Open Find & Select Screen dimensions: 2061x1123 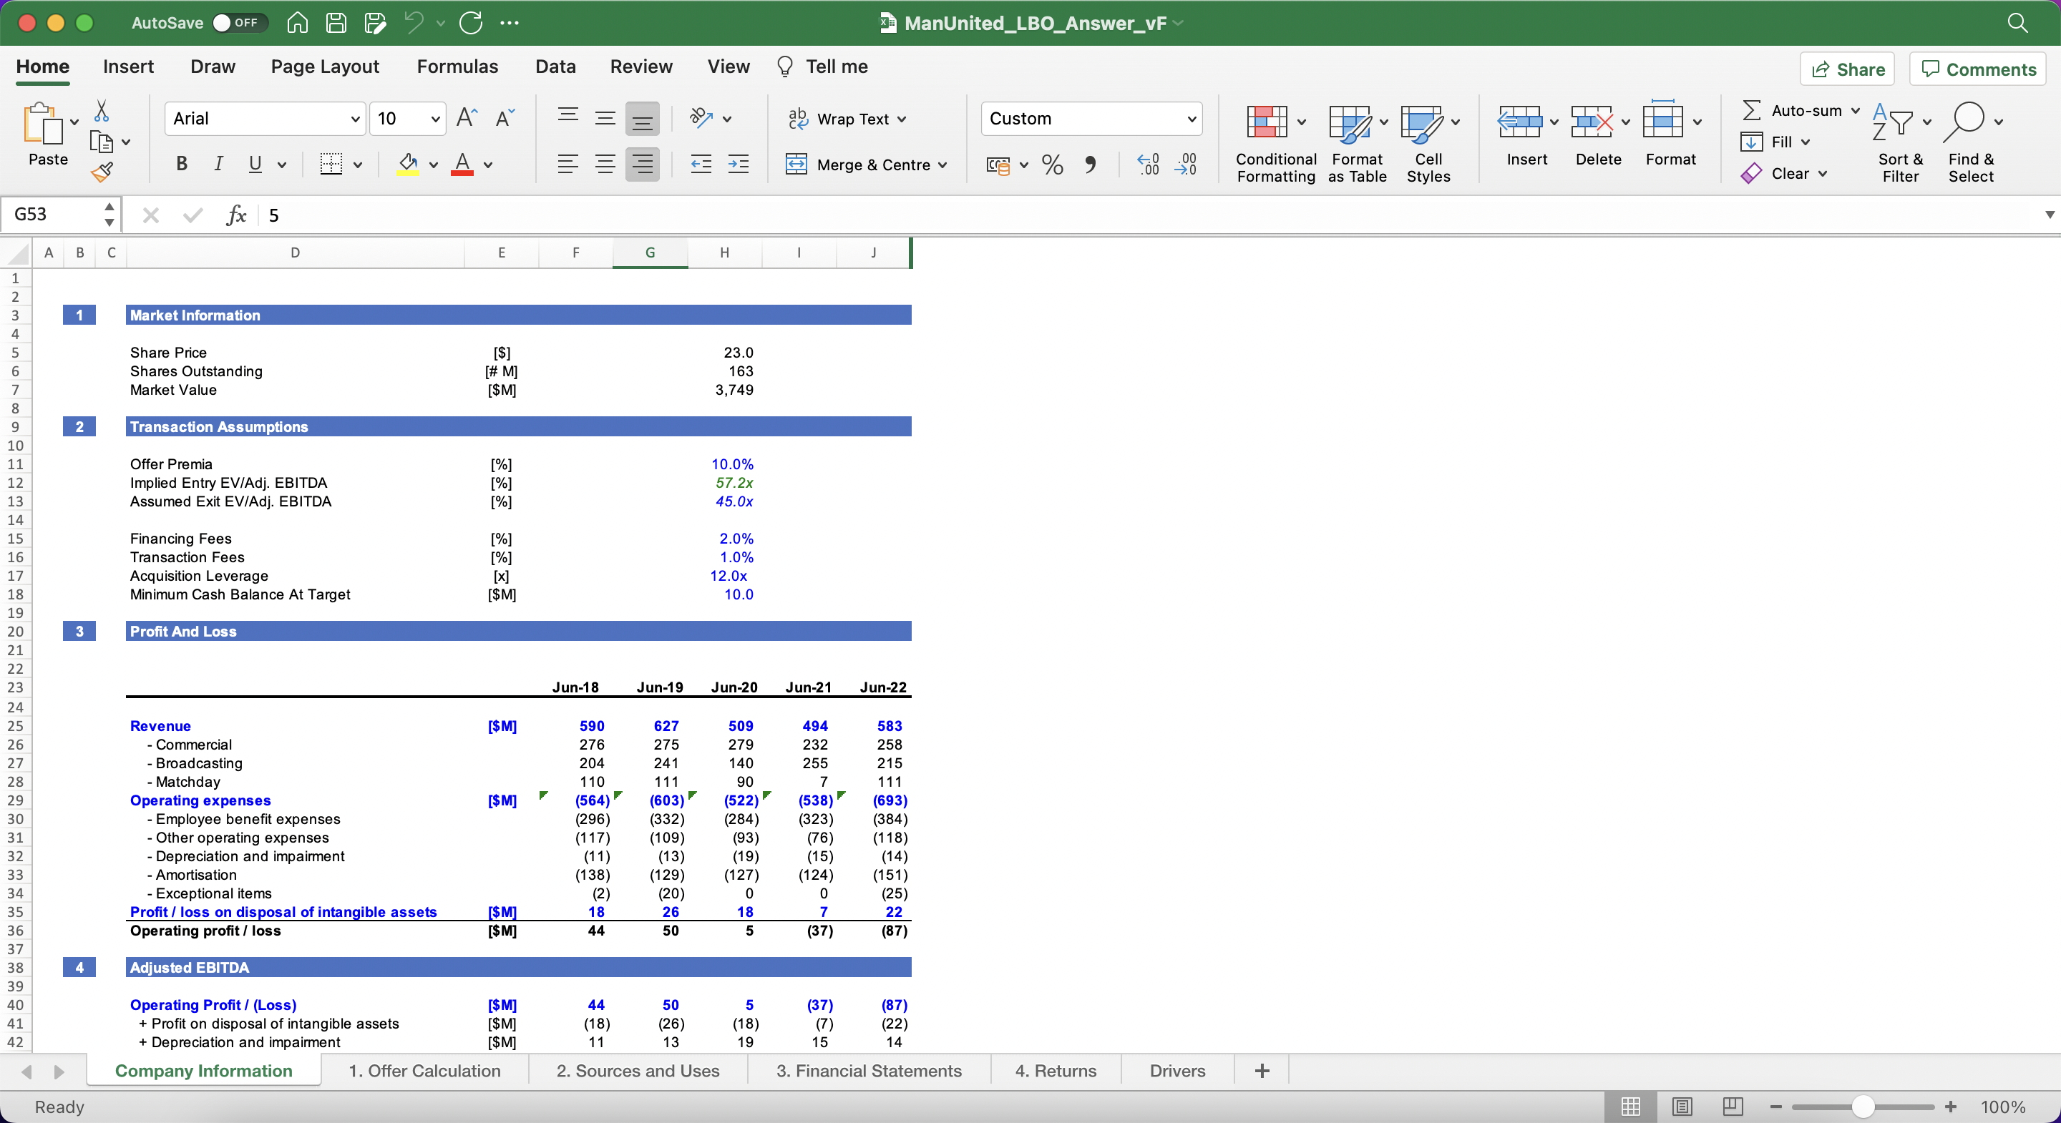pyautogui.click(x=1971, y=144)
